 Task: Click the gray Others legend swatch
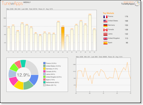(x=44, y=85)
